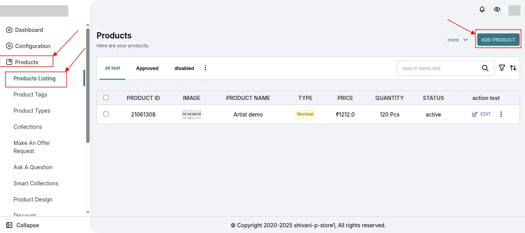Open Product Design in the sidebar
This screenshot has height=233, width=525.
[x=33, y=200]
